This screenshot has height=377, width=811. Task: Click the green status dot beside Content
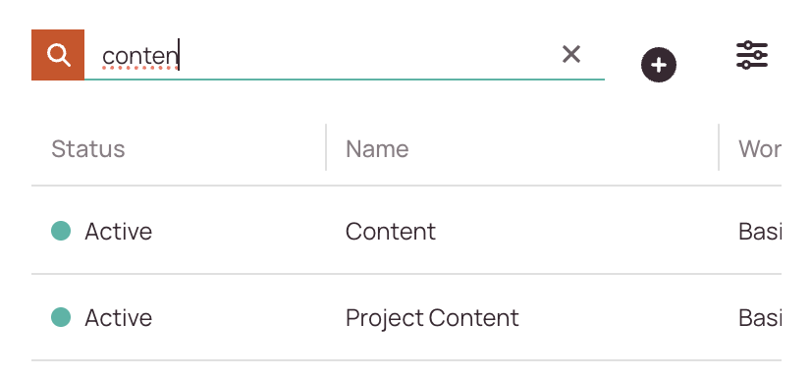61,231
